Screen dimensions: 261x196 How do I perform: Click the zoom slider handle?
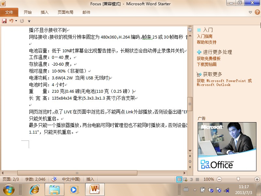[238, 179]
